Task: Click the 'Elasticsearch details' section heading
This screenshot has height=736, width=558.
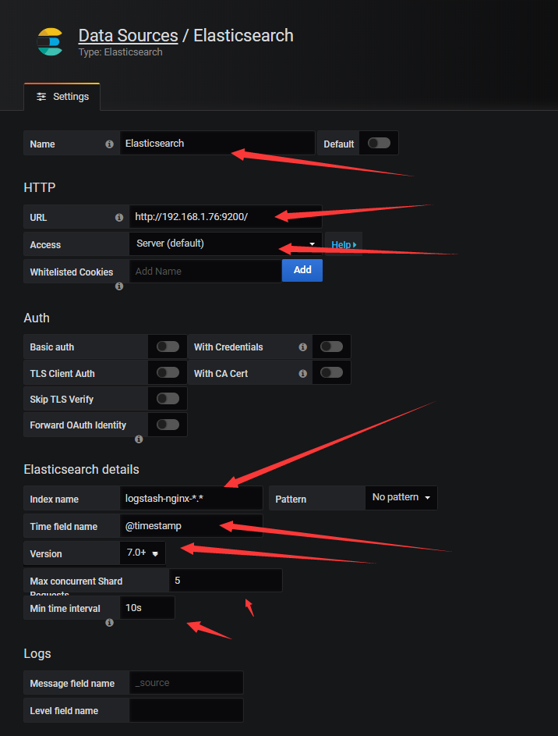Action: [x=82, y=469]
